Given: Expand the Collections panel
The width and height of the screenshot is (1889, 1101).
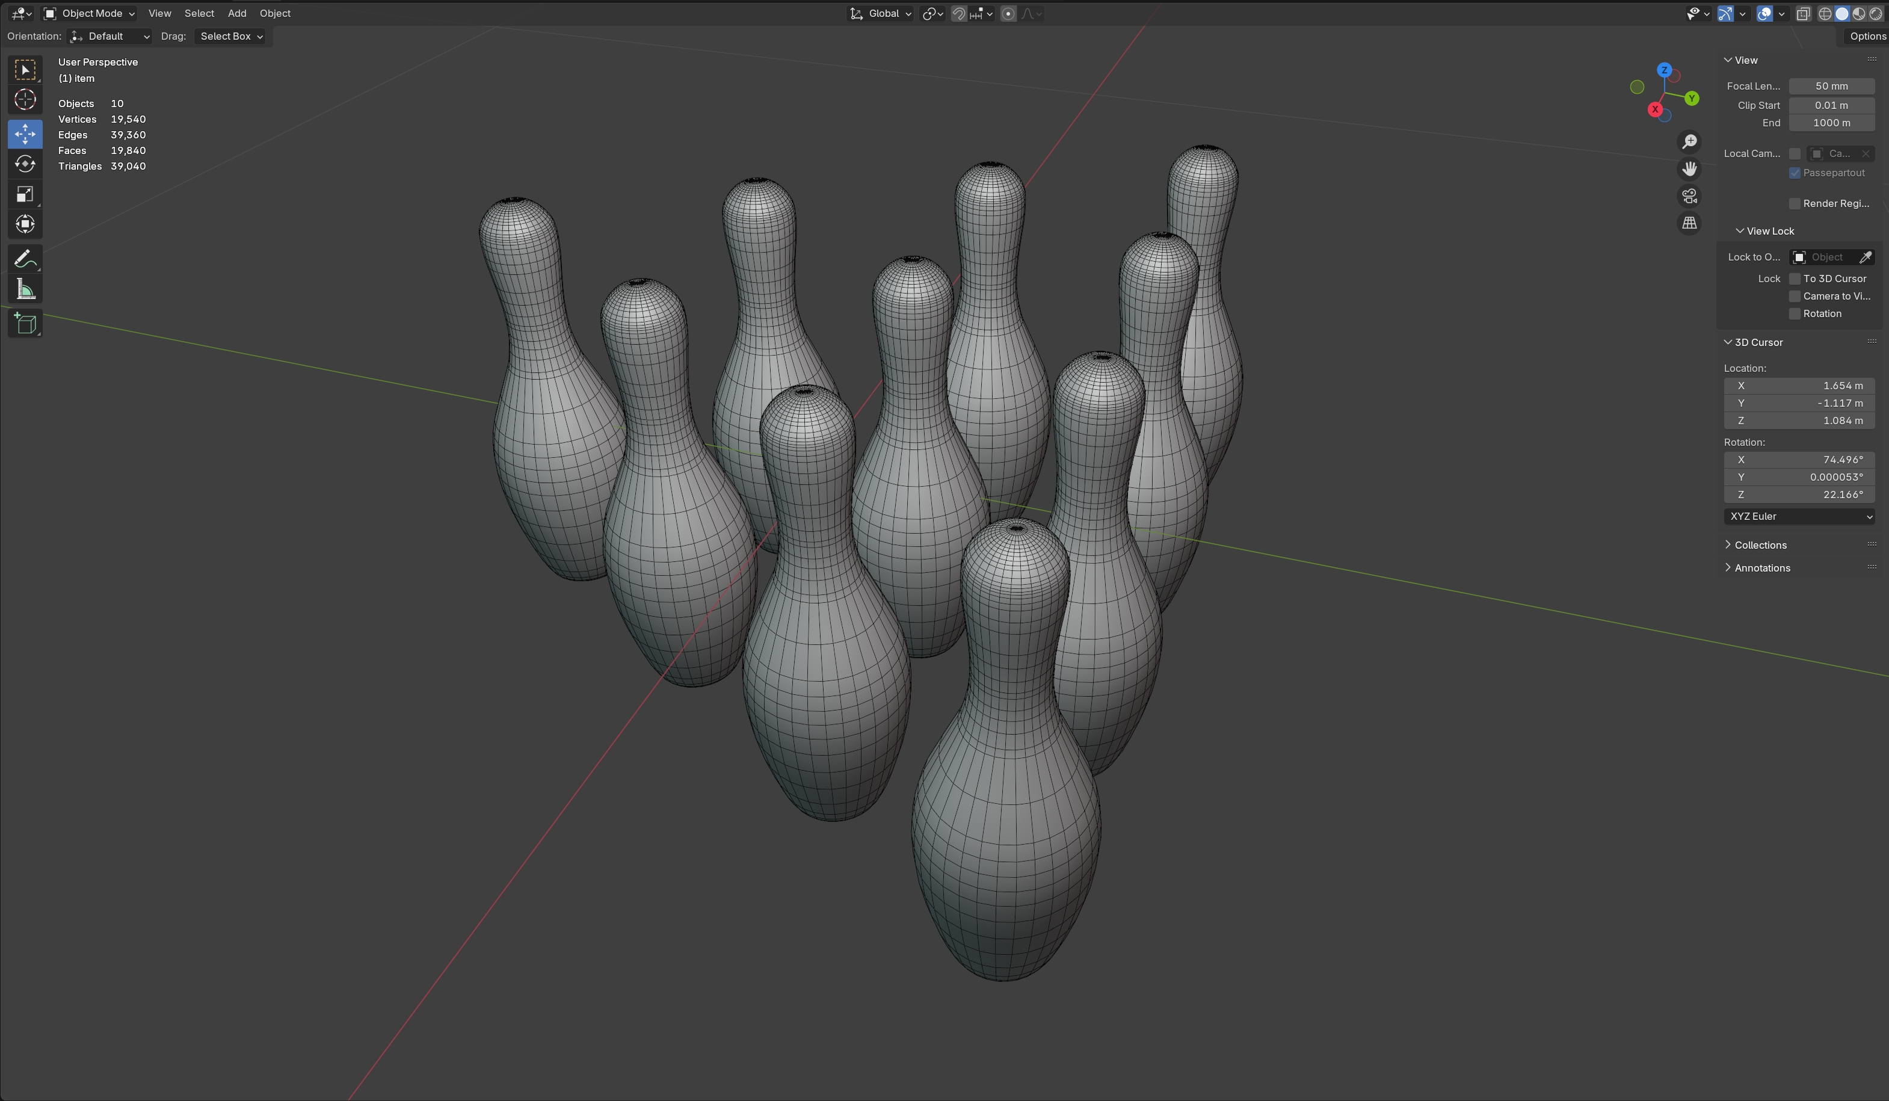Looking at the screenshot, I should [1760, 545].
